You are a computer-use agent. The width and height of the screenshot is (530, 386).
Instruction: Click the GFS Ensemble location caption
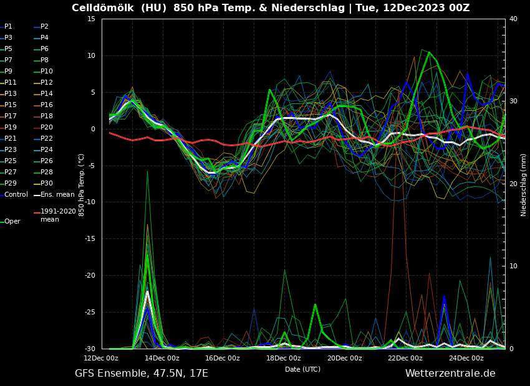coord(142,374)
